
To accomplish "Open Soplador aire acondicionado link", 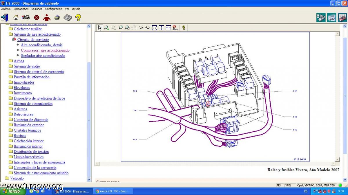I will (x=43, y=56).
